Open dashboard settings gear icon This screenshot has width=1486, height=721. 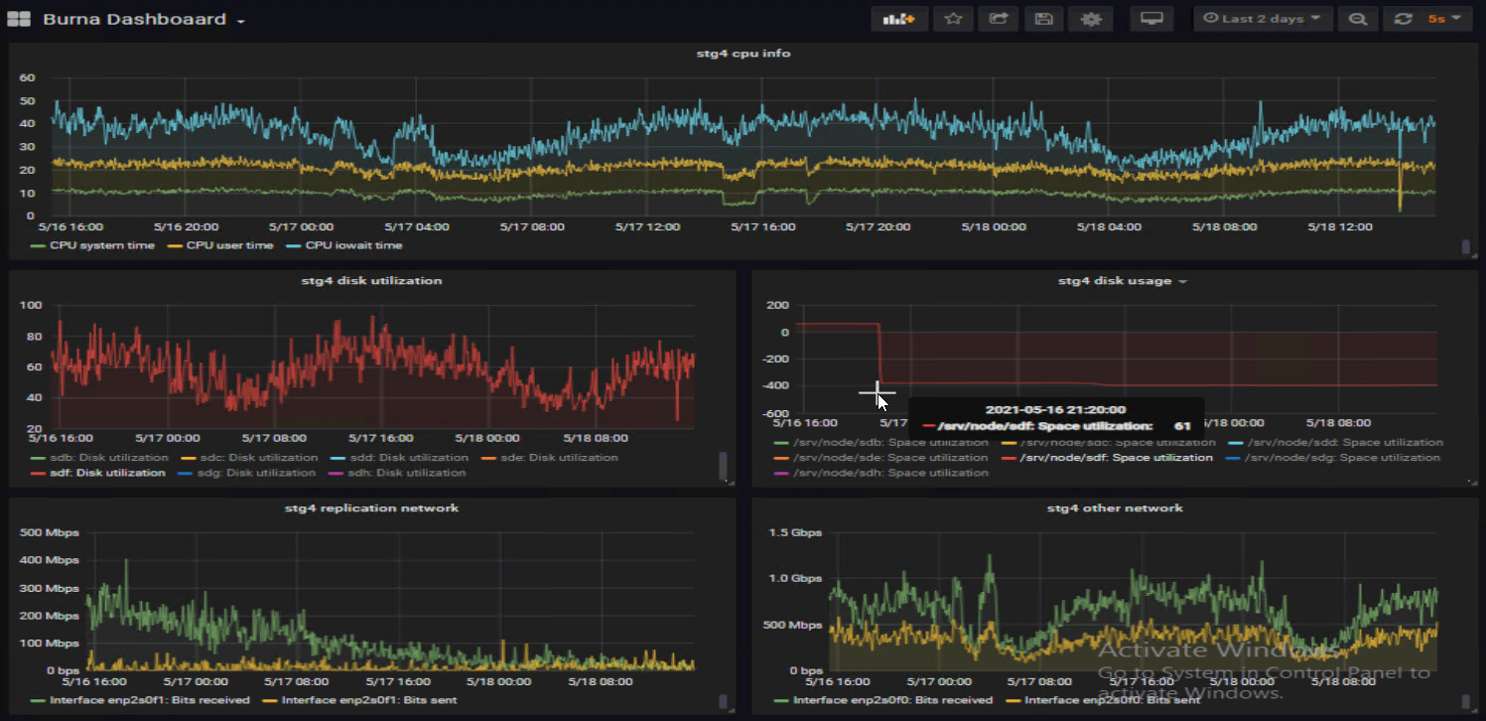point(1090,19)
